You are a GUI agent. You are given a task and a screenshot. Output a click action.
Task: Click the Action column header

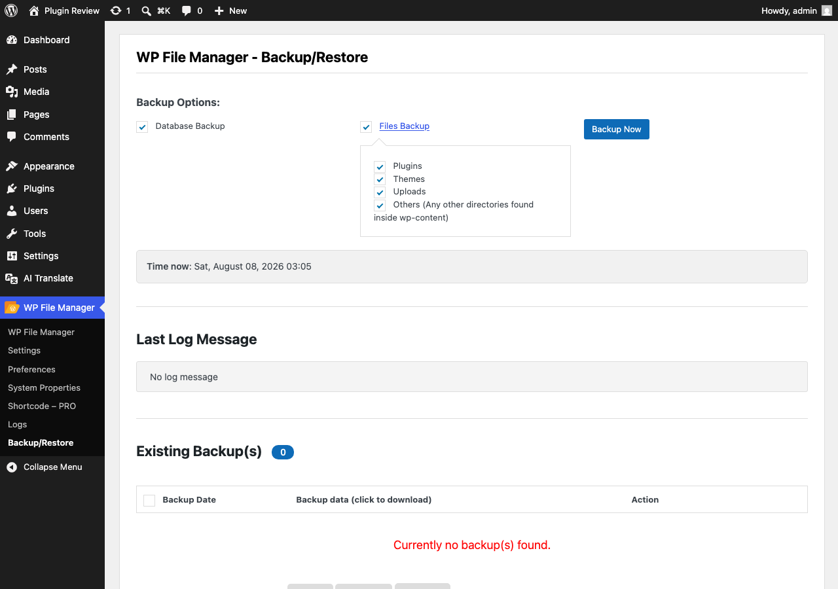coord(645,499)
